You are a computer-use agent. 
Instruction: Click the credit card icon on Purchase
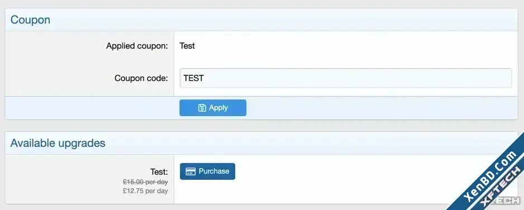click(190, 171)
